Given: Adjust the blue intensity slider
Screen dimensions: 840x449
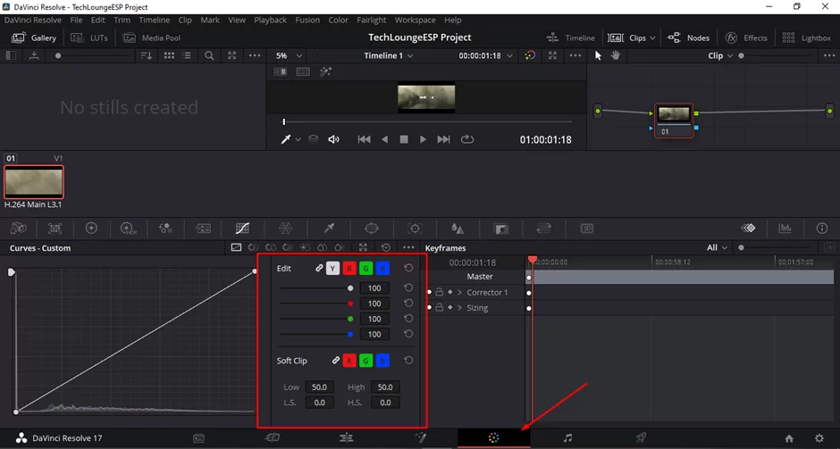Looking at the screenshot, I should [316, 335].
